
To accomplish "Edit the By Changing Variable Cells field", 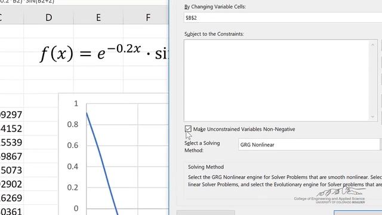I will coord(282,17).
